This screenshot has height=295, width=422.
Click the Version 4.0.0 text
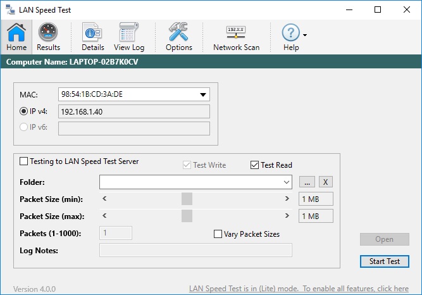[34, 289]
